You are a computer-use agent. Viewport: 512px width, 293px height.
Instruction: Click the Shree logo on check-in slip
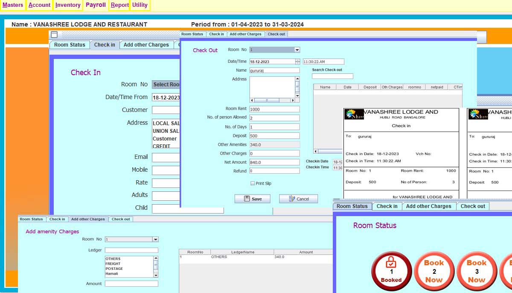tap(354, 114)
